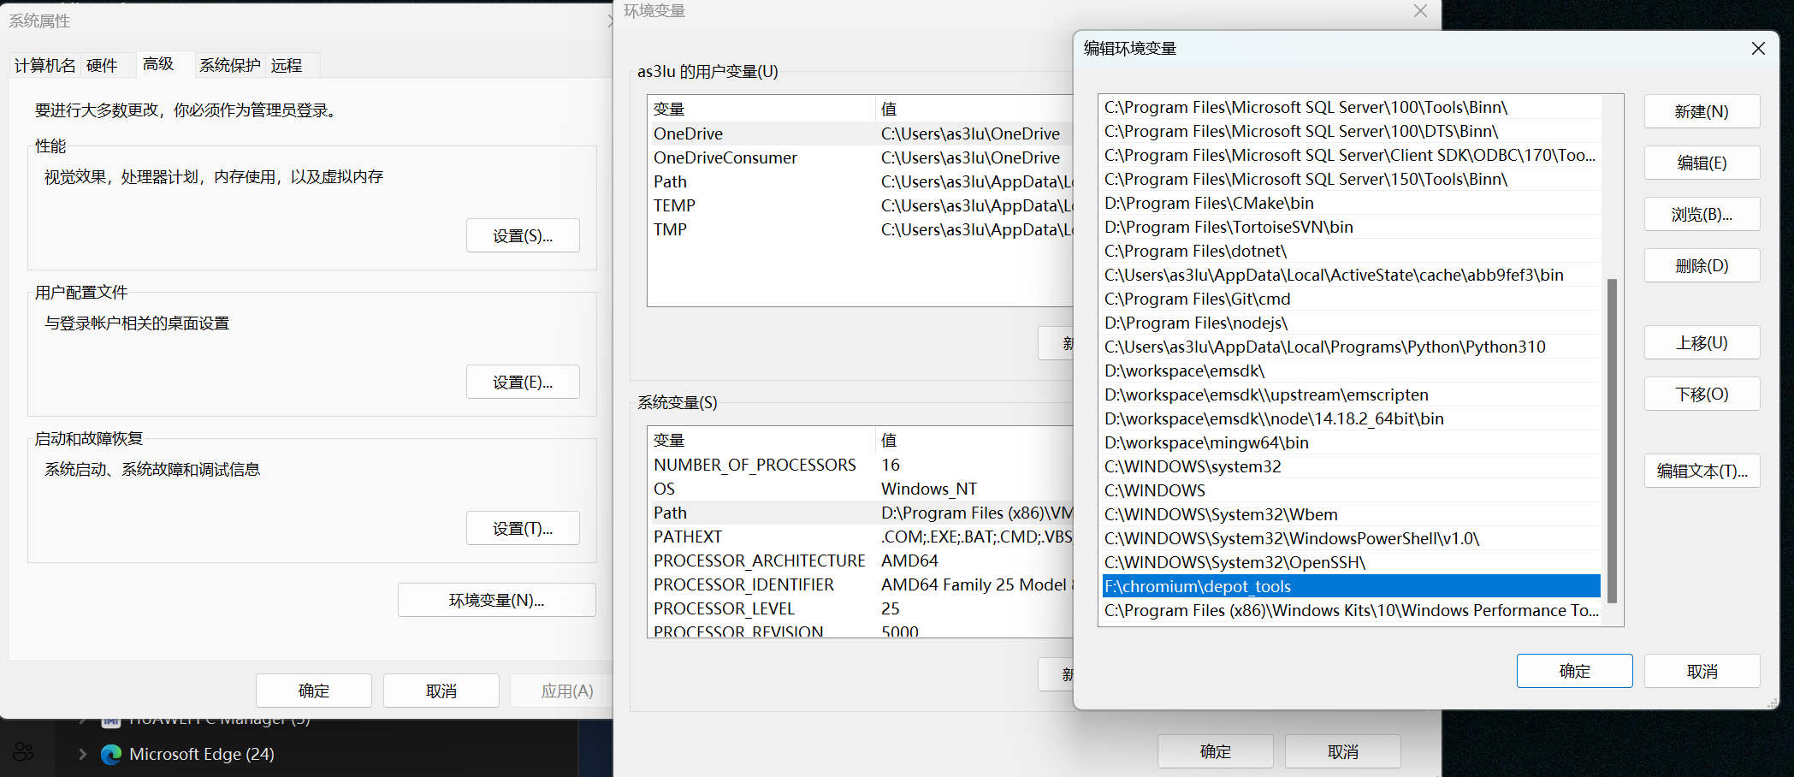Select C:\WINDOWS\System32\Wbem entry

[x=1352, y=514]
